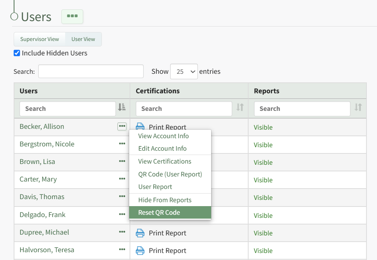Viewport: 377px width, 260px height.
Task: Open the Delgado, Frank user link
Action: pyautogui.click(x=42, y=215)
